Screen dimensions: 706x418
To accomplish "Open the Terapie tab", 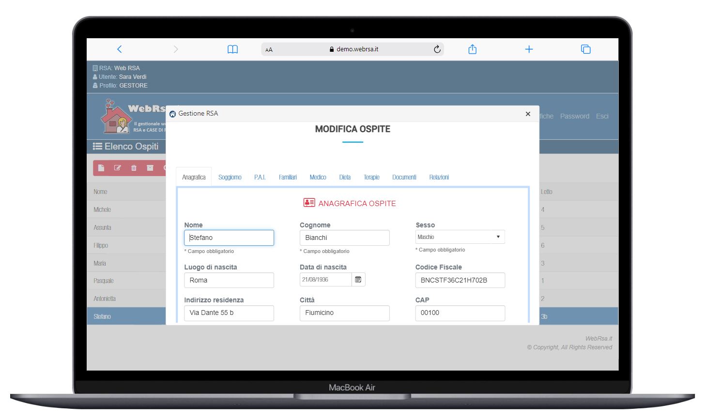I will click(371, 178).
